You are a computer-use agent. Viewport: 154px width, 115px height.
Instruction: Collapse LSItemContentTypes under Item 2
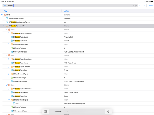9,100
